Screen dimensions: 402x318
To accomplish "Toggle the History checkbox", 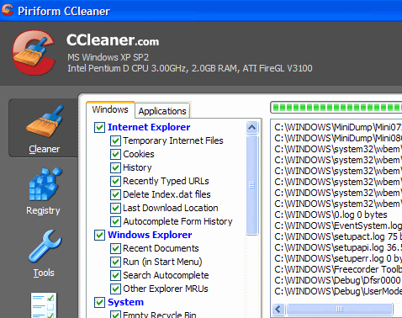I will [x=115, y=167].
